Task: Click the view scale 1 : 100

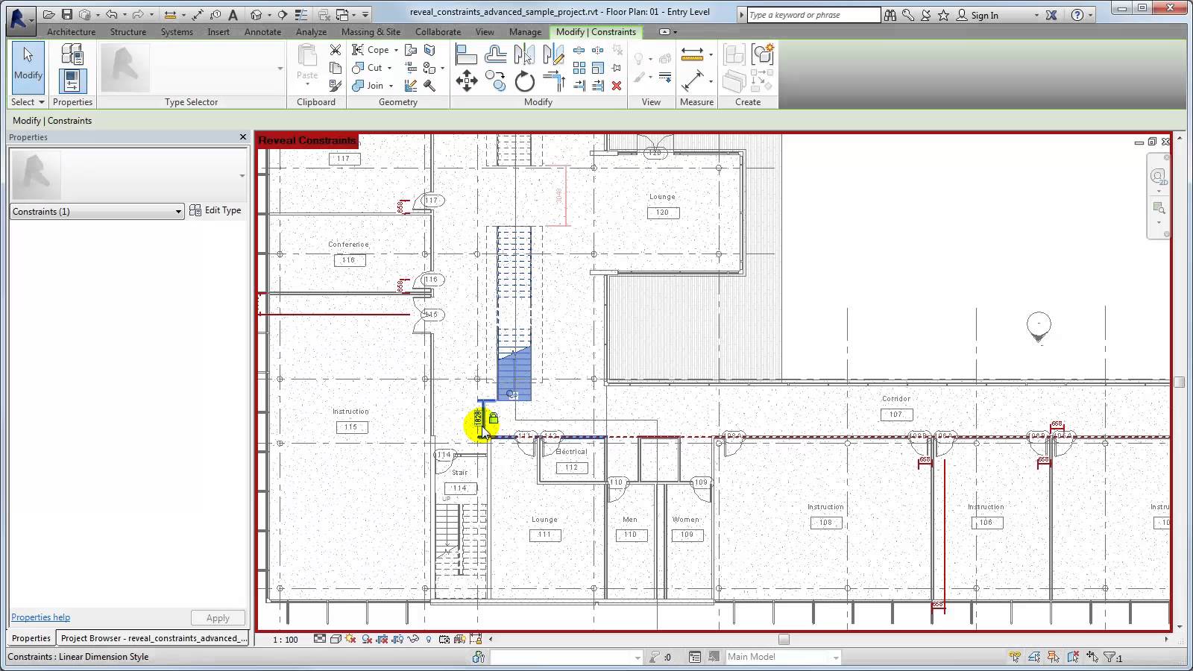Action: tap(285, 640)
